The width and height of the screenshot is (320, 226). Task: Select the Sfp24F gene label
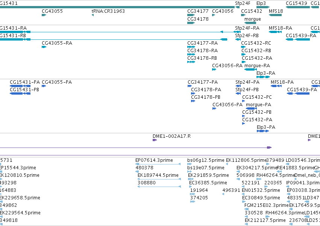243,3
